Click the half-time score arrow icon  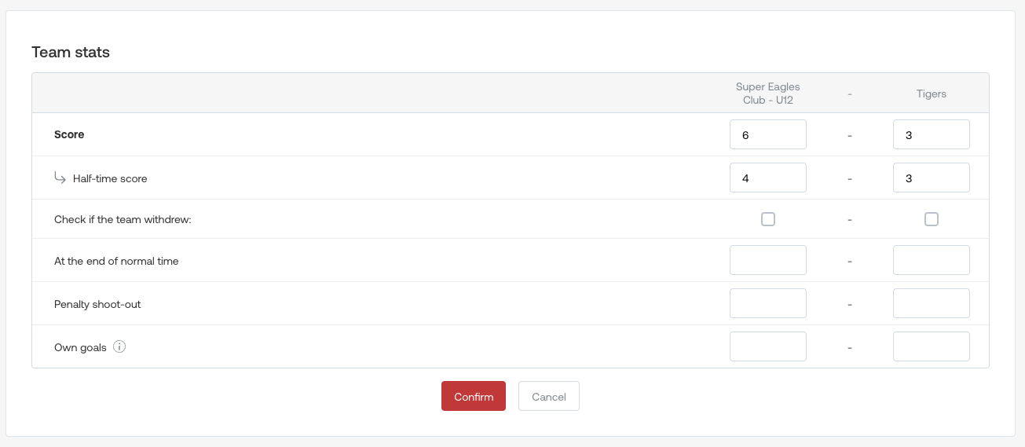60,178
